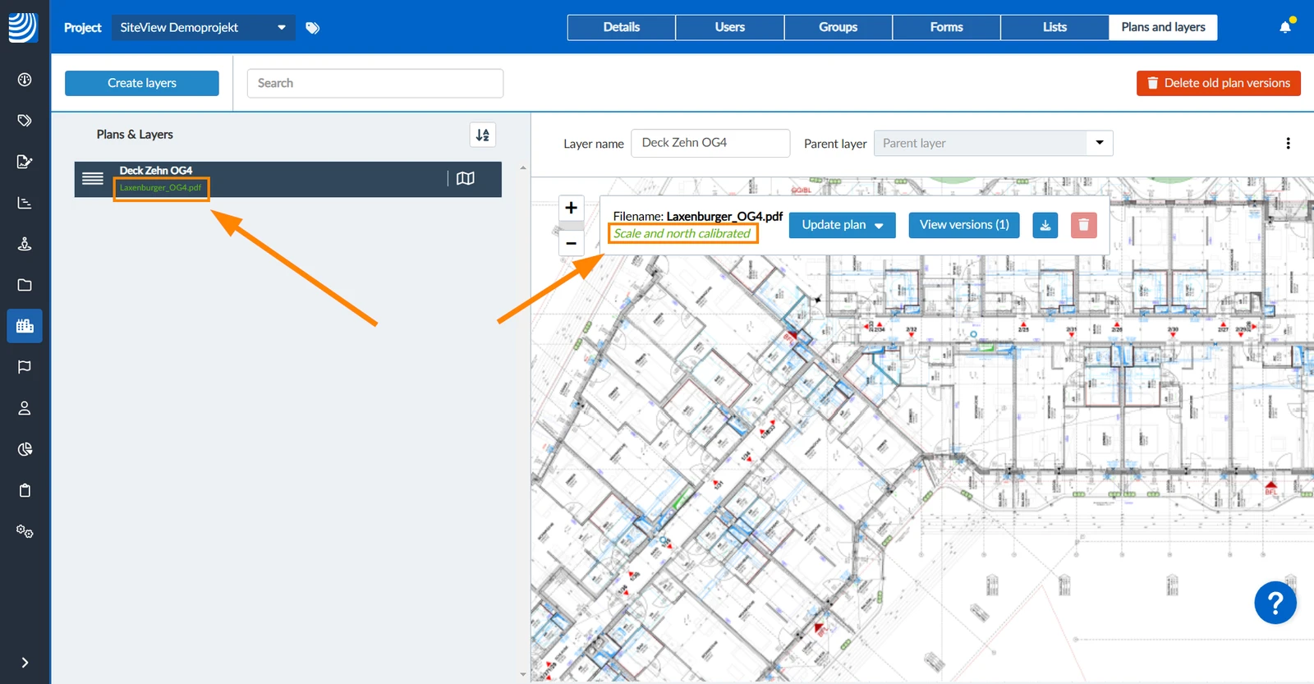Viewport: 1314px width, 684px height.
Task: Zoom out on the plan map
Action: pos(571,243)
